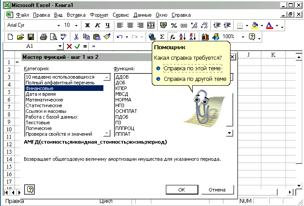Image resolution: width=304 pixels, height=206 pixels.
Task: Sort descending Я-А
Action: click(193, 37)
